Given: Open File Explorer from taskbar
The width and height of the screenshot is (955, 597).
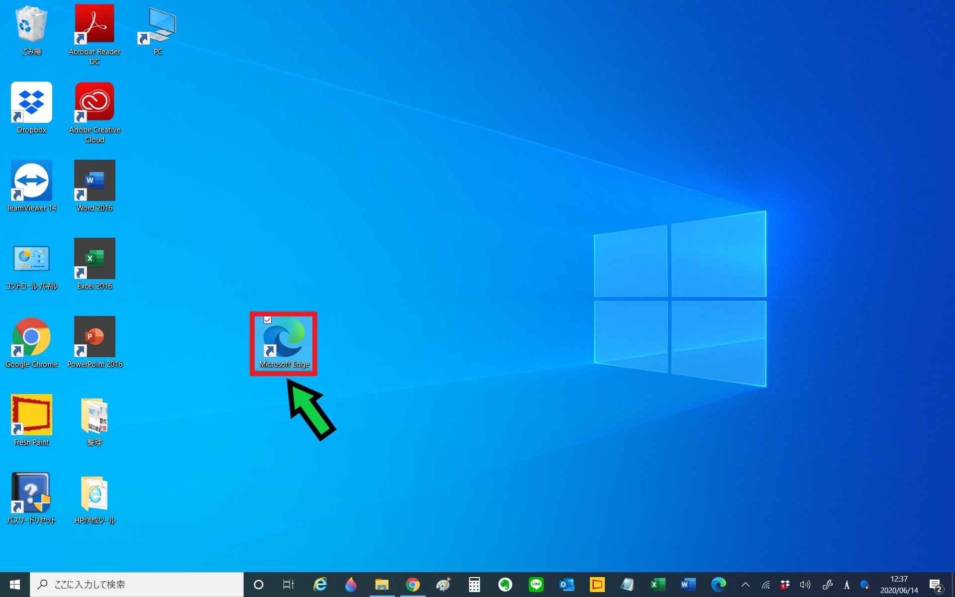Looking at the screenshot, I should tap(381, 584).
